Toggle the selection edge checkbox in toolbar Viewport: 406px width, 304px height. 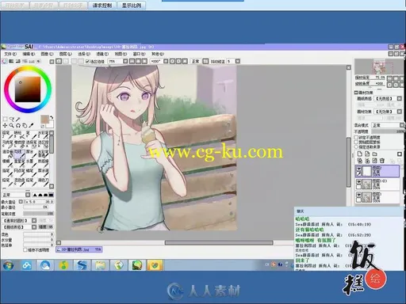pyautogui.click(x=87, y=62)
